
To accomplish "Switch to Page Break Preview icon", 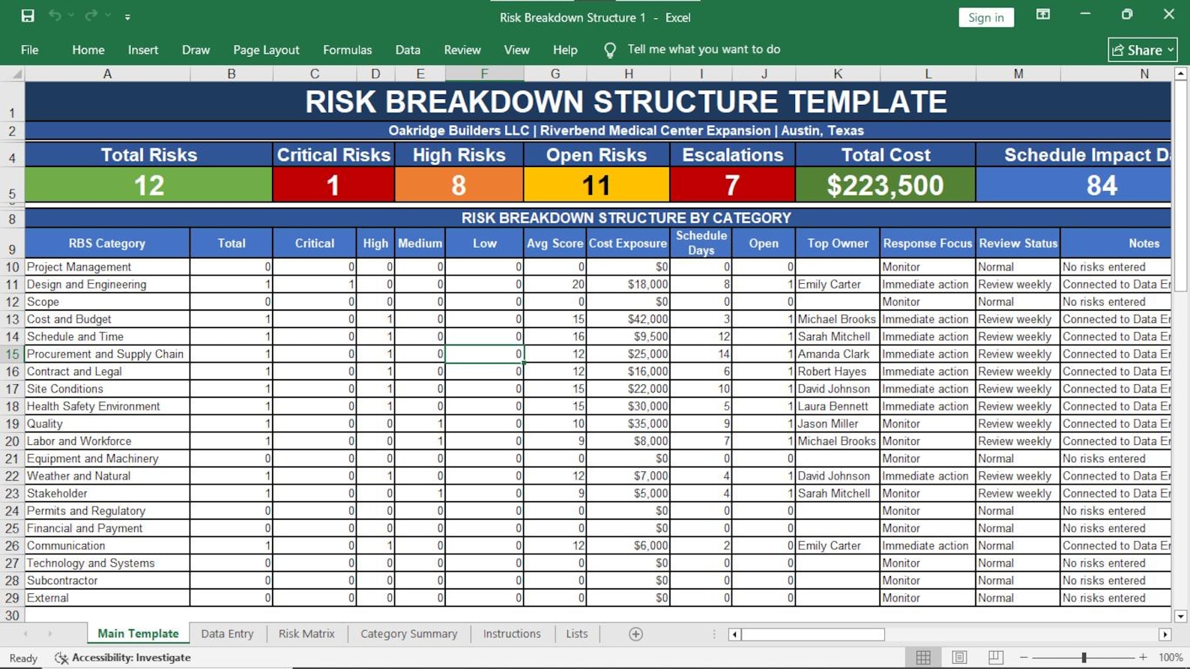I will click(995, 658).
